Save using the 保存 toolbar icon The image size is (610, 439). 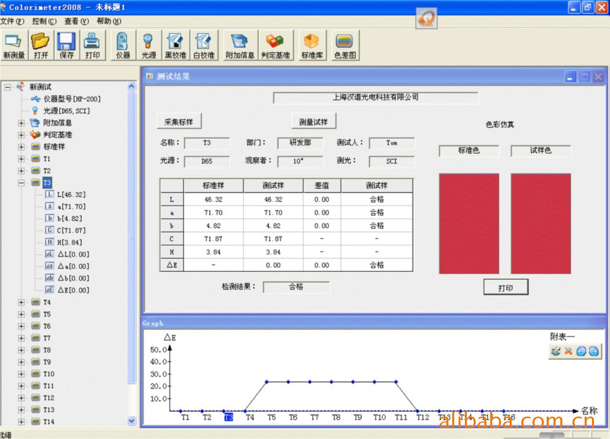tap(67, 46)
